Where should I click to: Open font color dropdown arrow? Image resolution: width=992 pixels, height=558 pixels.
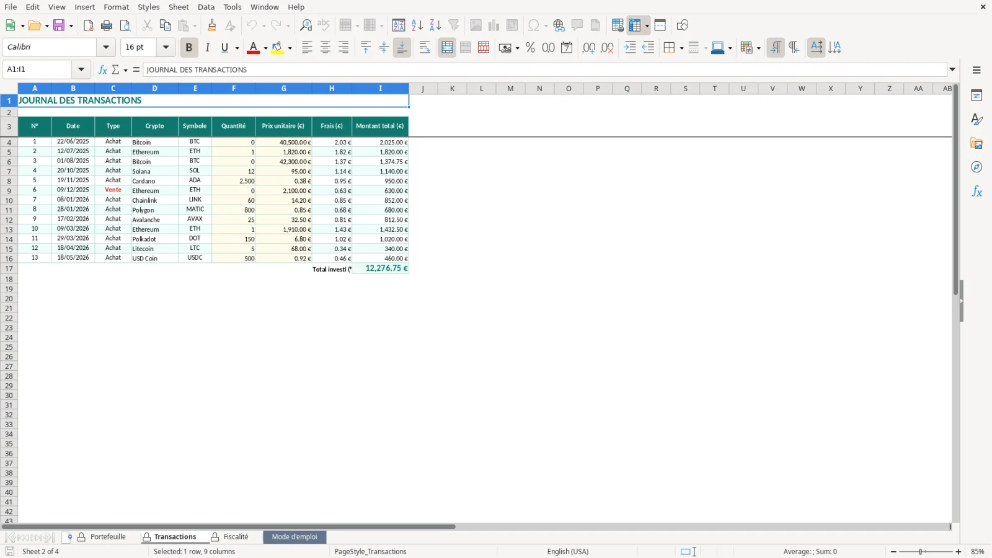pyautogui.click(x=265, y=48)
